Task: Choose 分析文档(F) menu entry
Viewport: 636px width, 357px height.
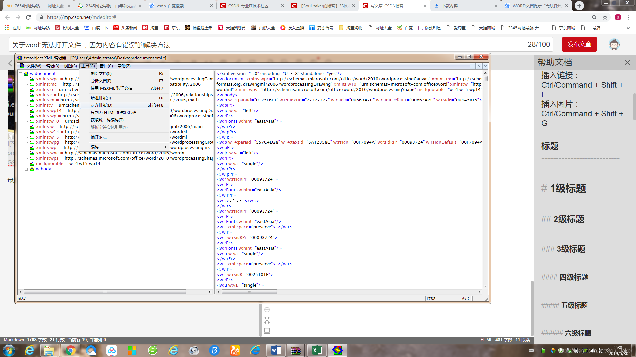Action: point(125,81)
